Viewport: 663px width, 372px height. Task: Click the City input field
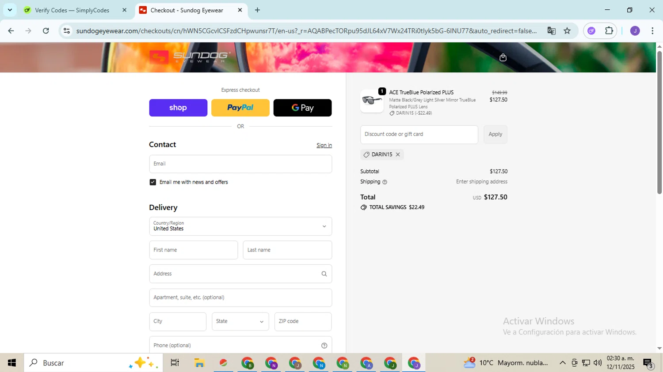(x=178, y=322)
